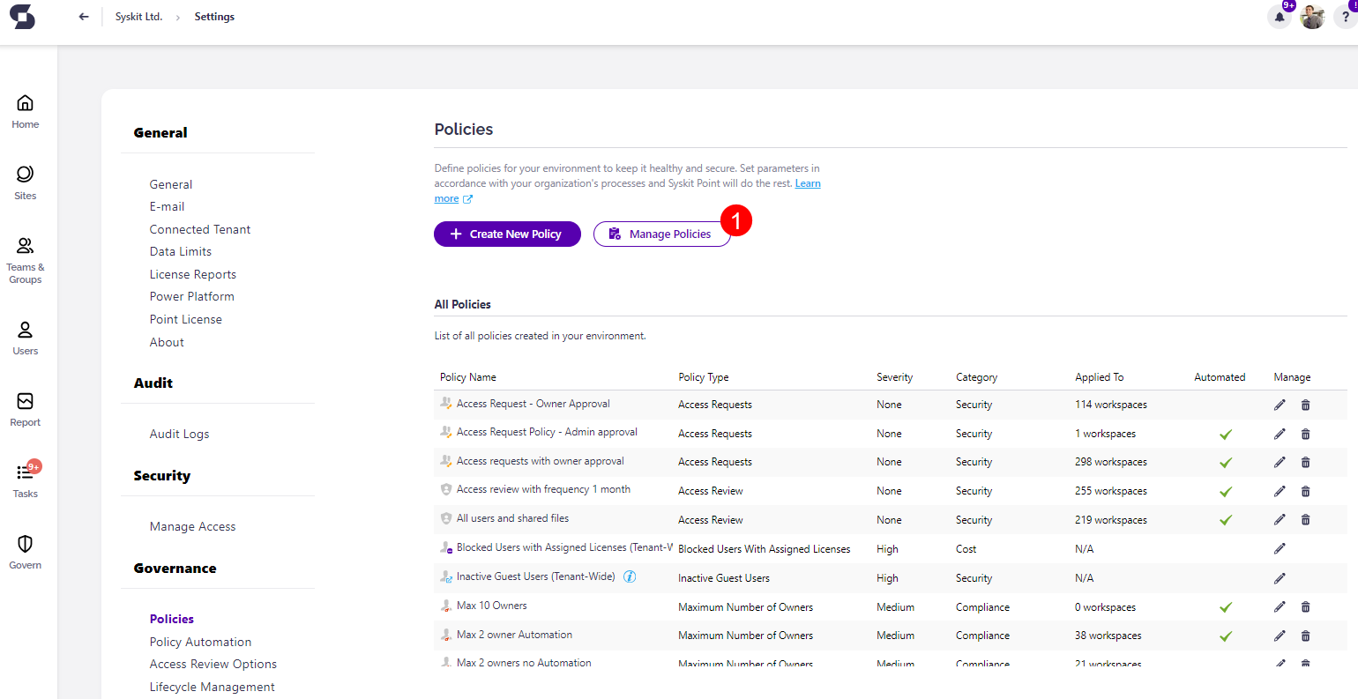View info tooltip for Inactive Guest Users policy
Viewport: 1358px width, 699px height.
point(630,577)
